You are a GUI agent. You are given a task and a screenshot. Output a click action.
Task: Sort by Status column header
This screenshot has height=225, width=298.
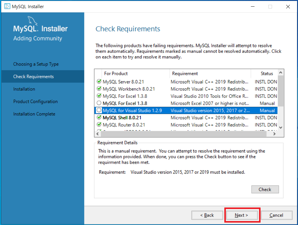(264, 73)
